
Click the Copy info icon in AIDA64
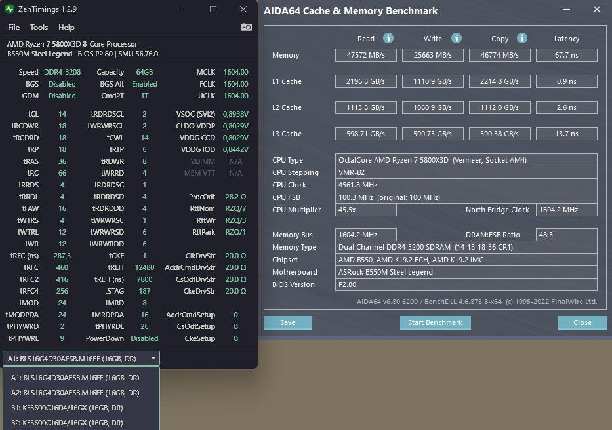point(522,38)
